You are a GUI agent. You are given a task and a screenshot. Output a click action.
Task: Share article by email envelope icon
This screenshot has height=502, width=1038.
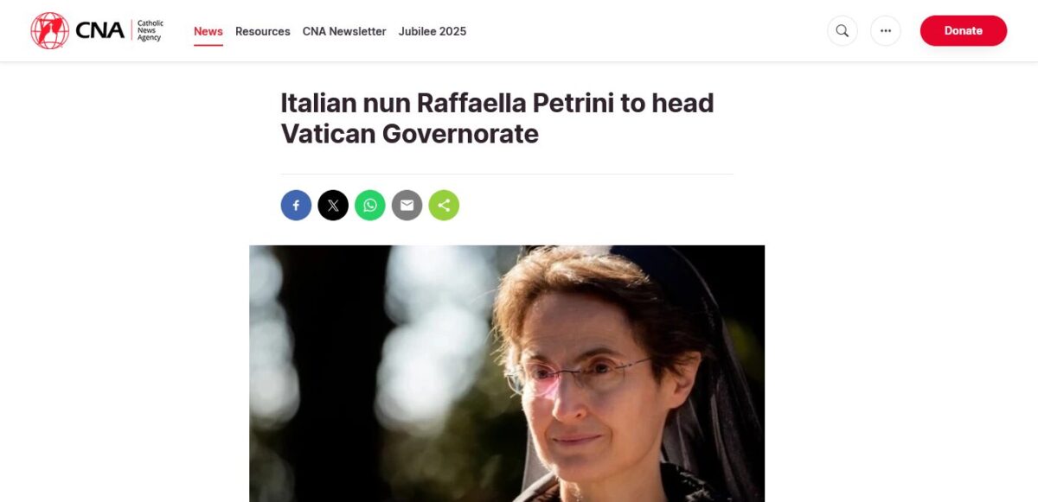[x=407, y=206]
